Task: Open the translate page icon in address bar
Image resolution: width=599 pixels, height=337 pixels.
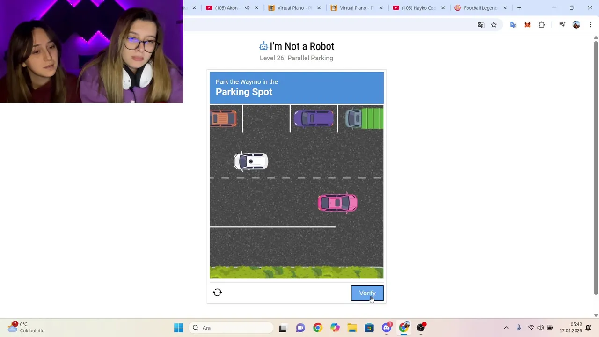Action: [x=481, y=25]
